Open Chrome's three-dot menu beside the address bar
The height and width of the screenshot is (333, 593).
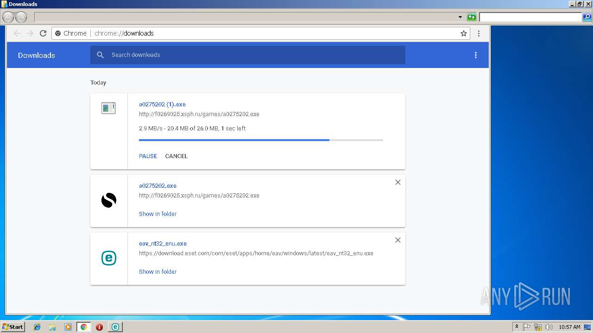[x=479, y=33]
